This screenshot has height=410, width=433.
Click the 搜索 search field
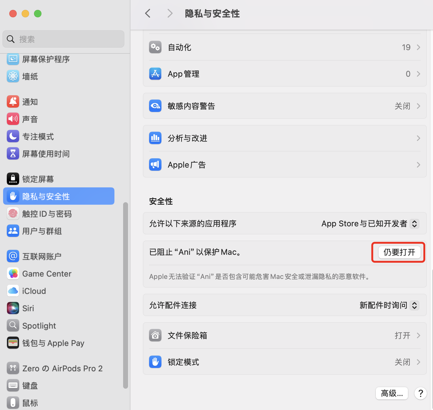coord(63,39)
